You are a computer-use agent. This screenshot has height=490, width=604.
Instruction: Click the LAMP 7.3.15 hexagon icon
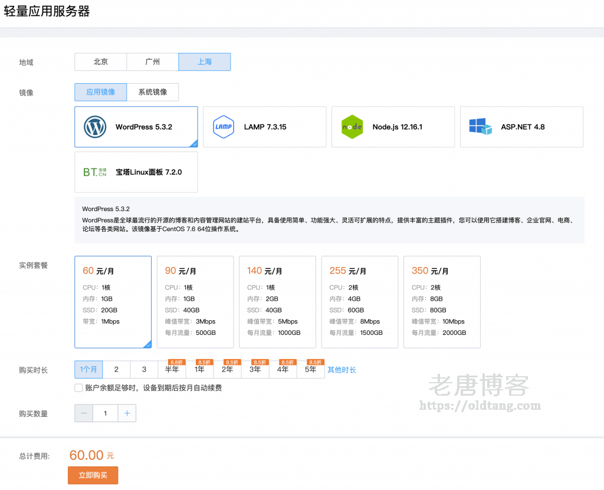224,127
